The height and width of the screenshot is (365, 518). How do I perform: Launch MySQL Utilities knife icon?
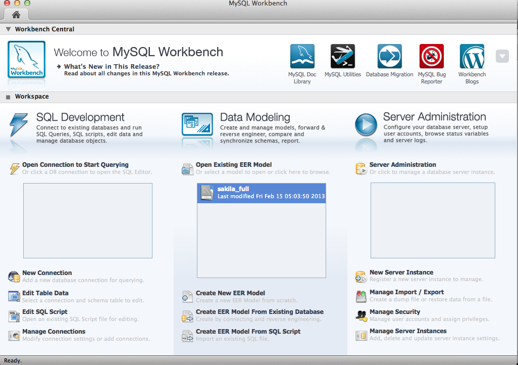coord(343,56)
